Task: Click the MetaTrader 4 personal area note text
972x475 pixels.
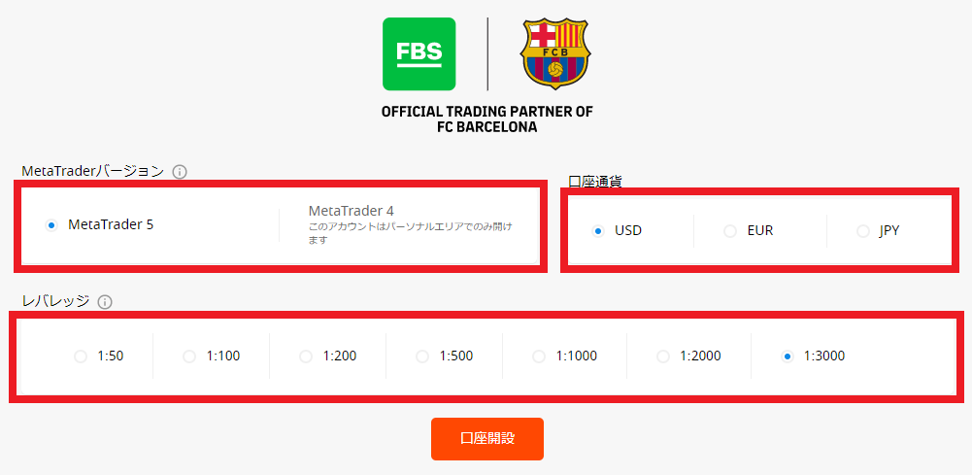Action: click(411, 233)
